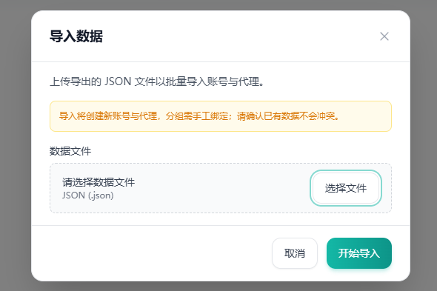Click the 导入将创建新账号与代理 warning phrase

(108, 116)
